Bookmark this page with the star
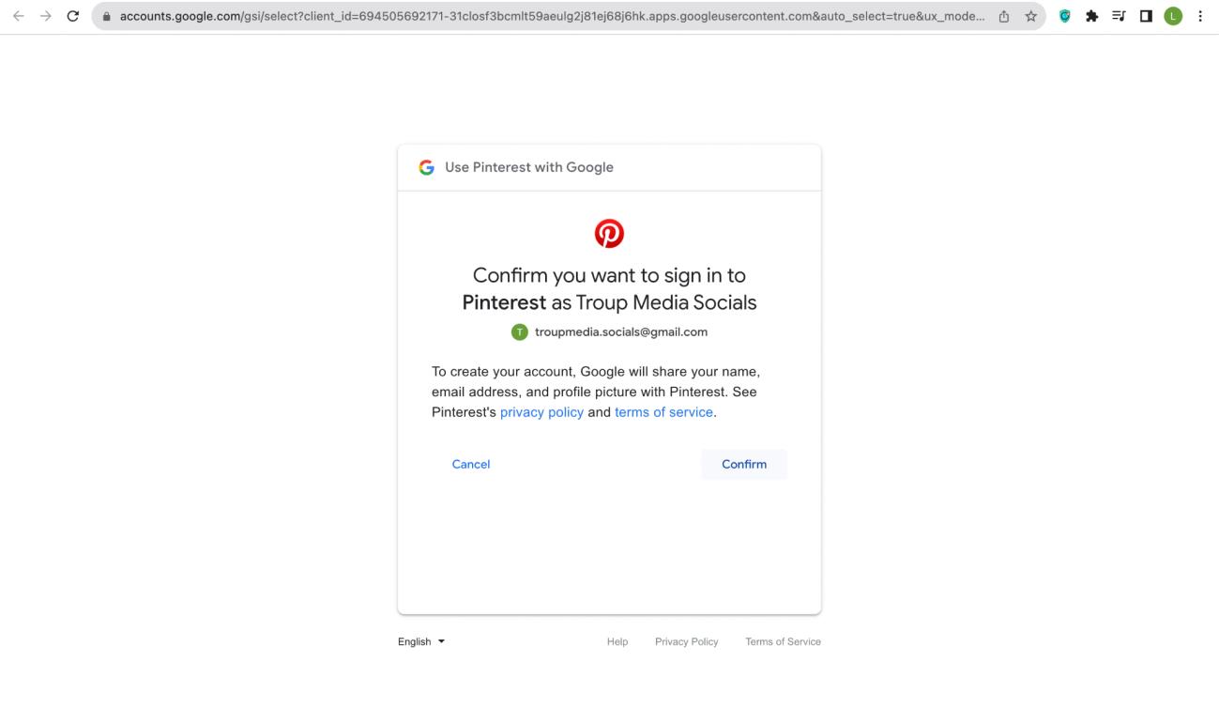The image size is (1219, 724). point(1031,16)
